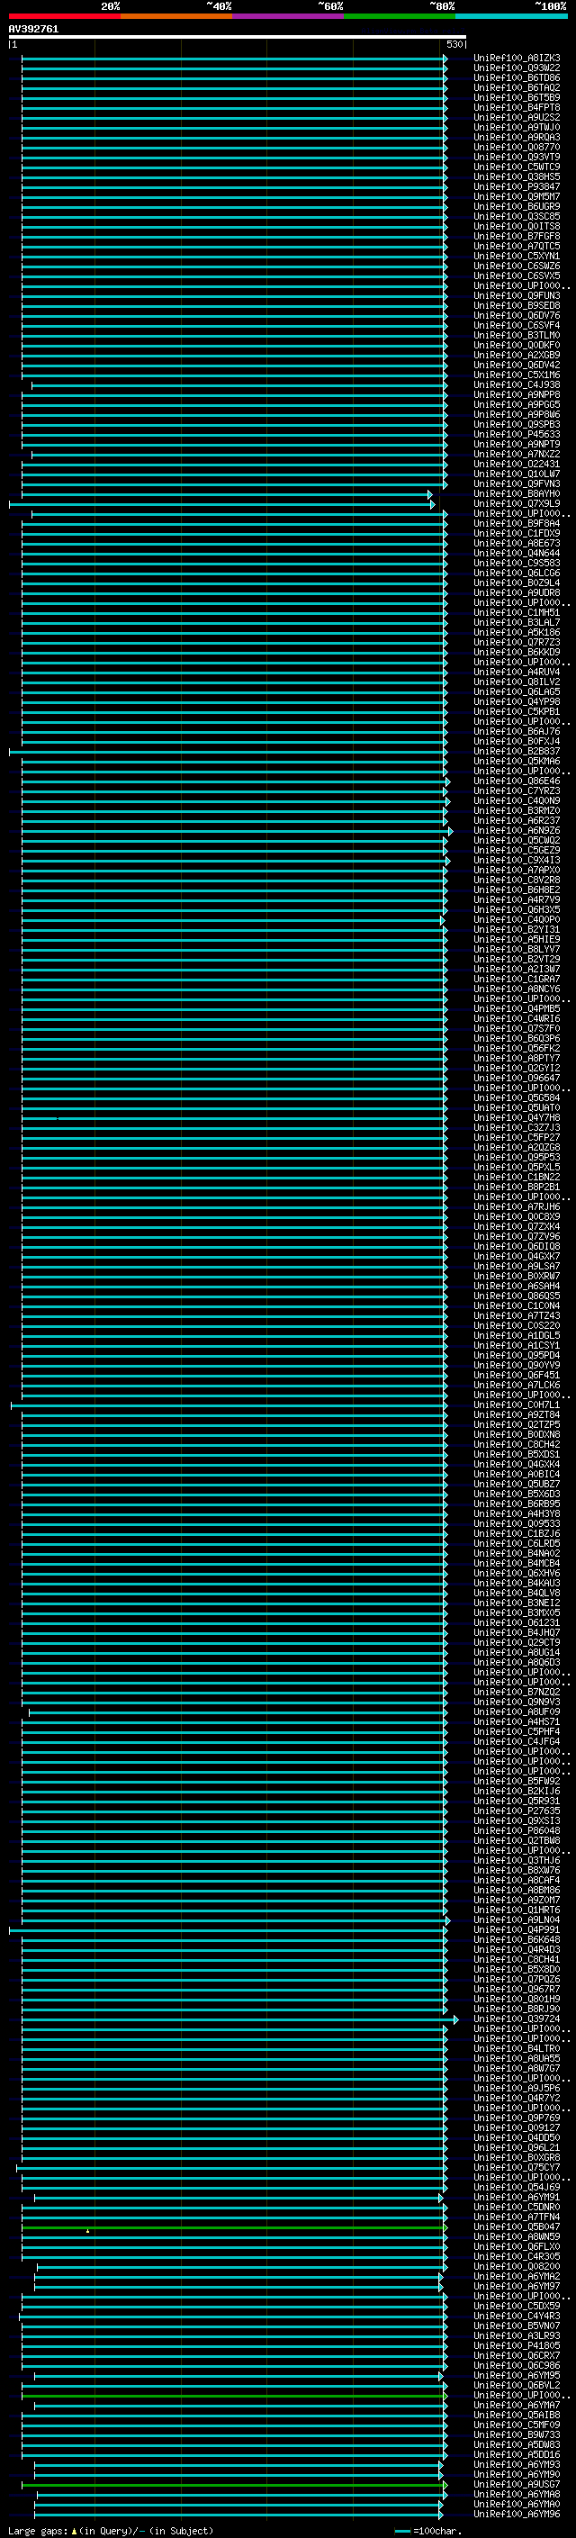This screenshot has width=576, height=2538.
Task: Select the UniRef100_A5HIE9 label
Action: point(517,939)
